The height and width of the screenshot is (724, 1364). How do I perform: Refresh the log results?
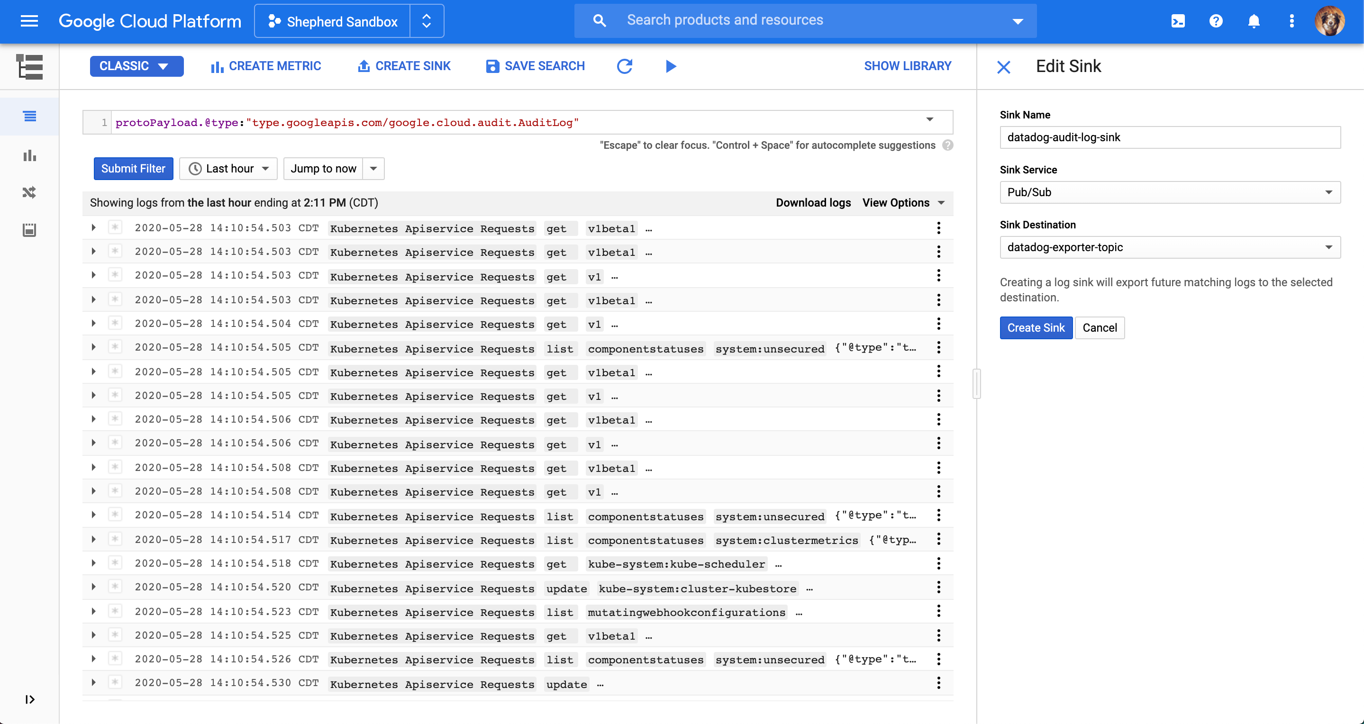pos(625,66)
